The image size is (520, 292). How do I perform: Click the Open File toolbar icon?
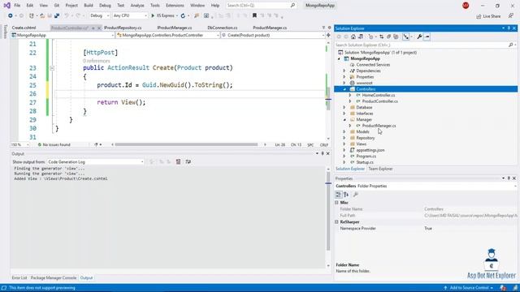42,15
